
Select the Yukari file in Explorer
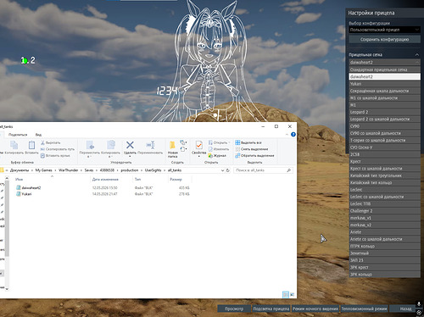tap(26, 194)
